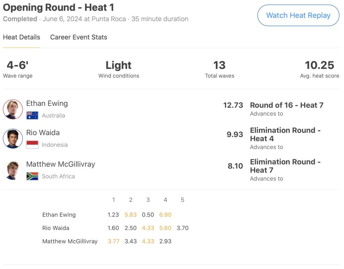Click the Australia flag icon
The width and height of the screenshot is (344, 269).
pos(32,115)
